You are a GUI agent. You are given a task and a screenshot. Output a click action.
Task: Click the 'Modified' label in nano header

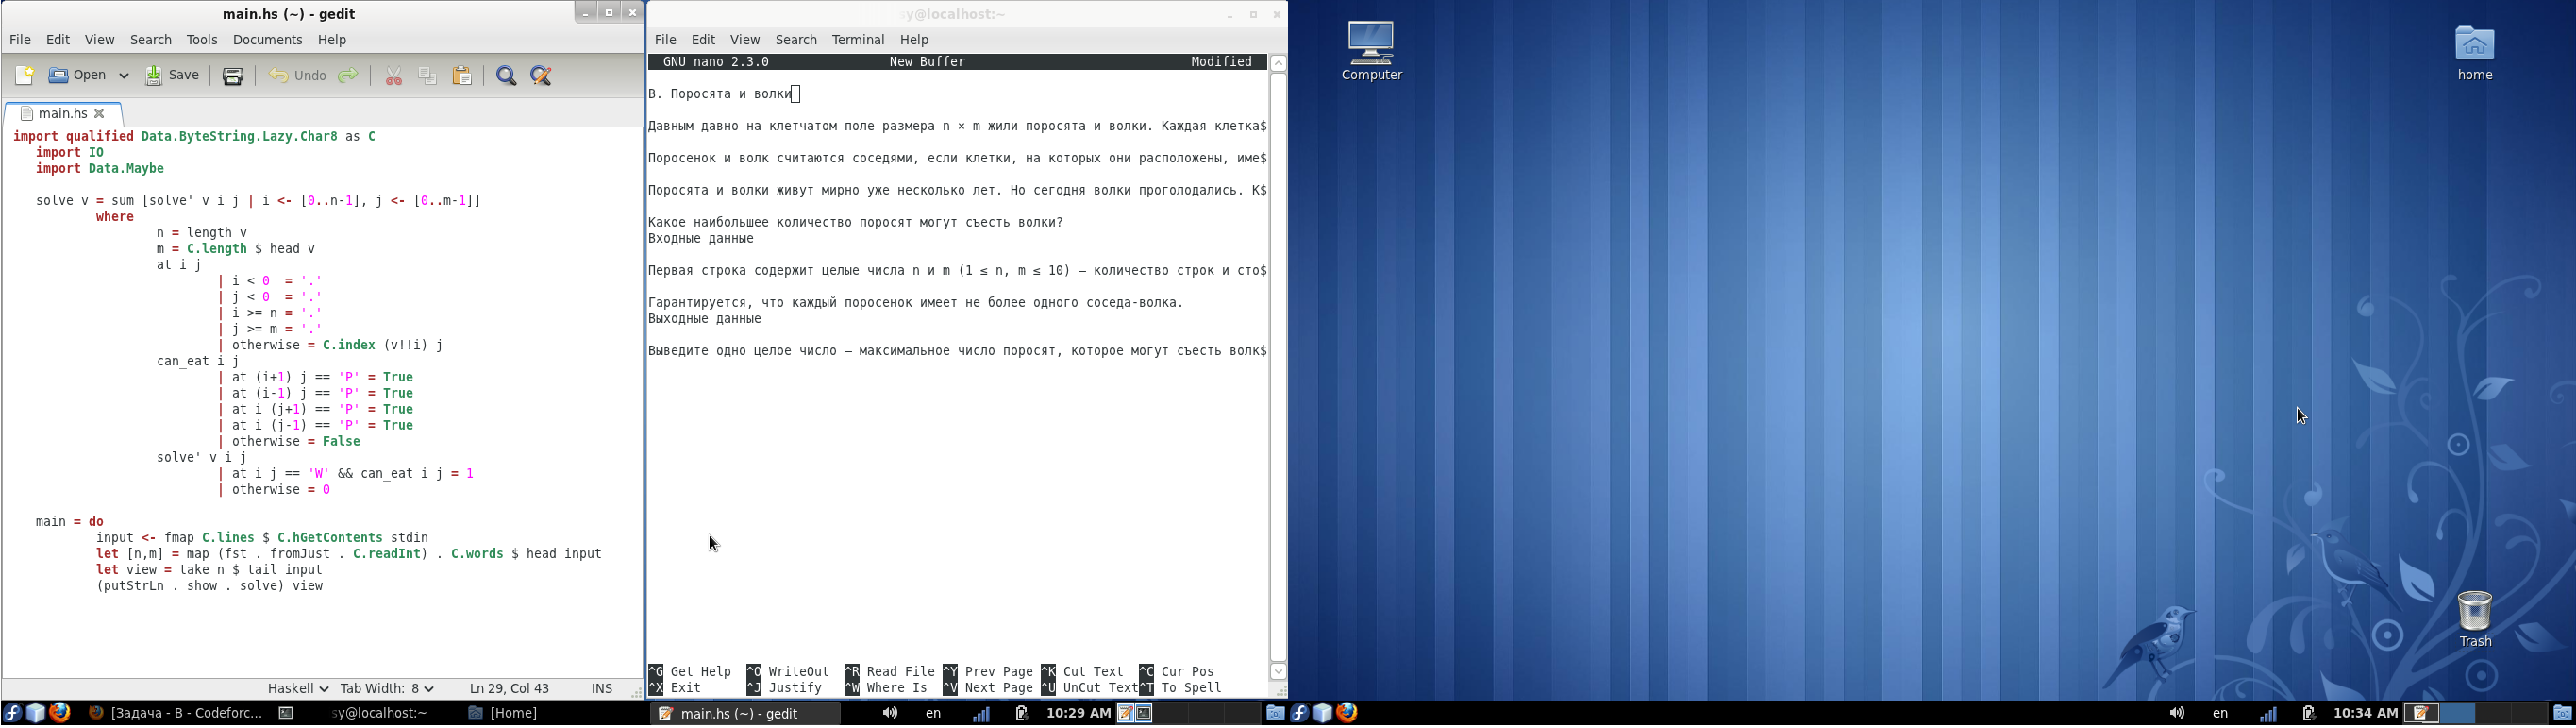click(x=1221, y=62)
